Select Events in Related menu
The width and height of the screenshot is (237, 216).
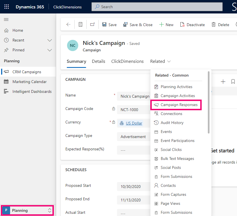pyautogui.click(x=166, y=132)
